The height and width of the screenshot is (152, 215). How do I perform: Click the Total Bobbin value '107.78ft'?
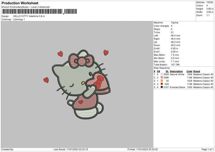tap(175, 65)
